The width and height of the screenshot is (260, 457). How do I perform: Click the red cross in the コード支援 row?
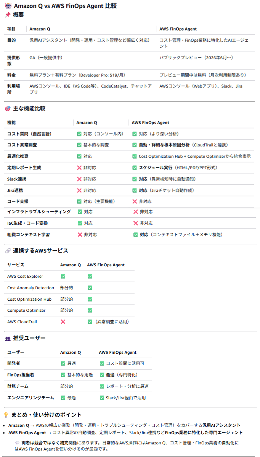tap(134, 201)
